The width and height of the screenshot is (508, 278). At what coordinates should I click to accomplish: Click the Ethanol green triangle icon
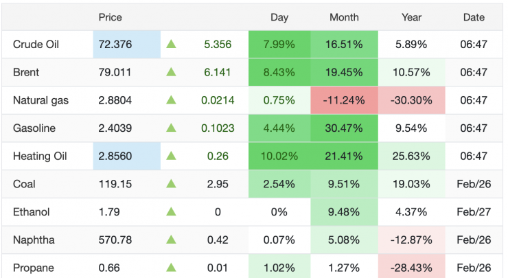(x=171, y=212)
